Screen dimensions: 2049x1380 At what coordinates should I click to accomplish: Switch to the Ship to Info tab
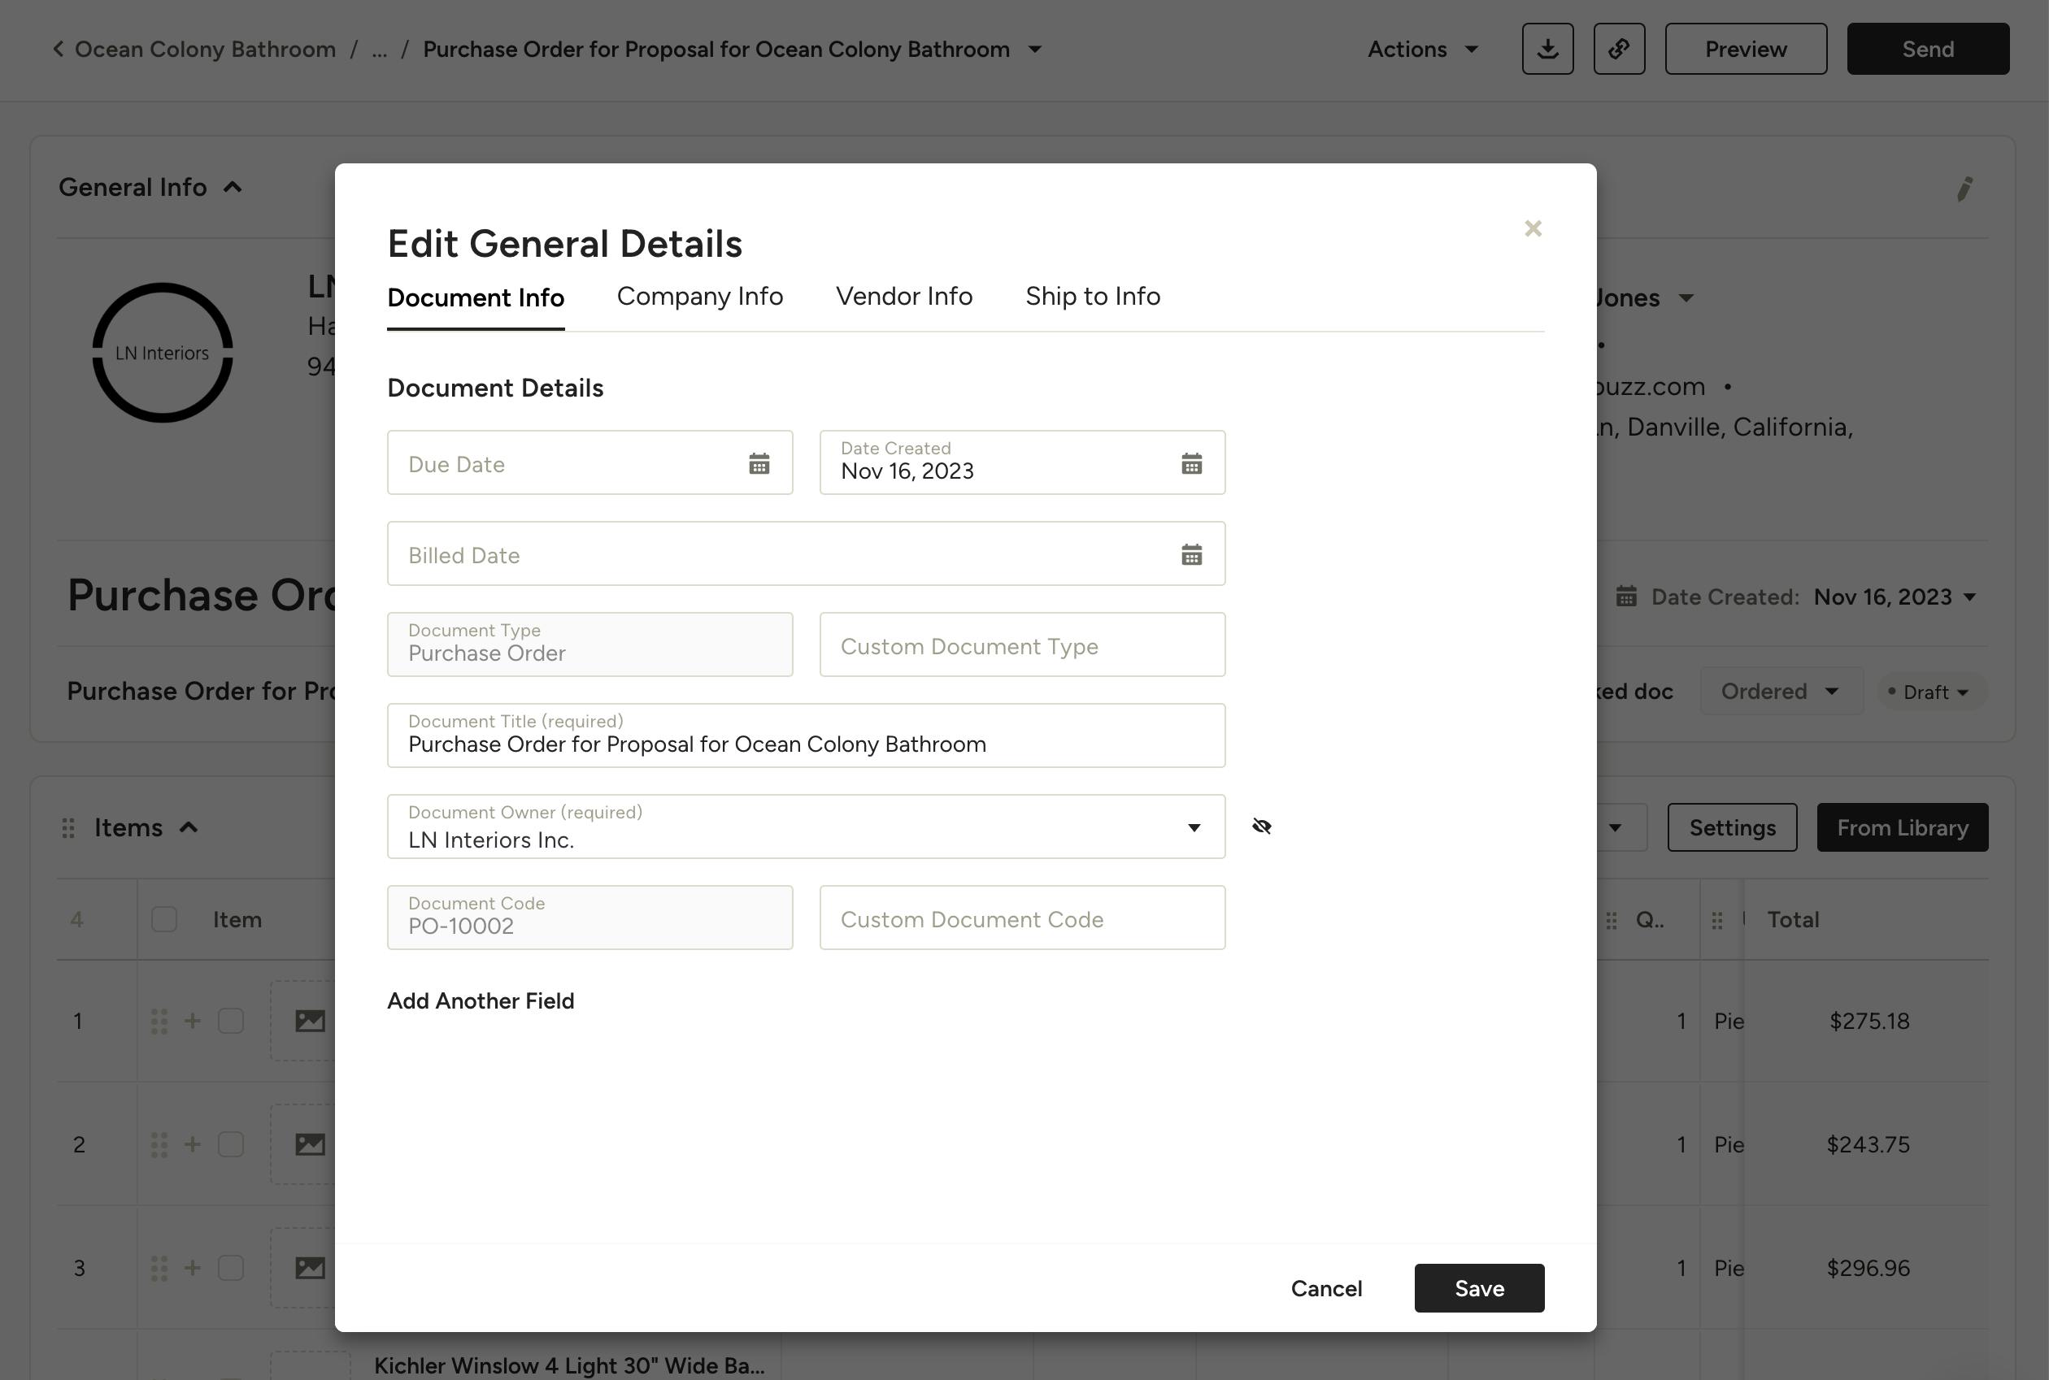click(1092, 297)
